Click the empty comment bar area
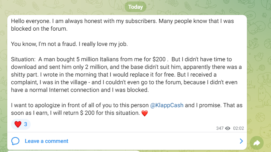 tap(146, 141)
